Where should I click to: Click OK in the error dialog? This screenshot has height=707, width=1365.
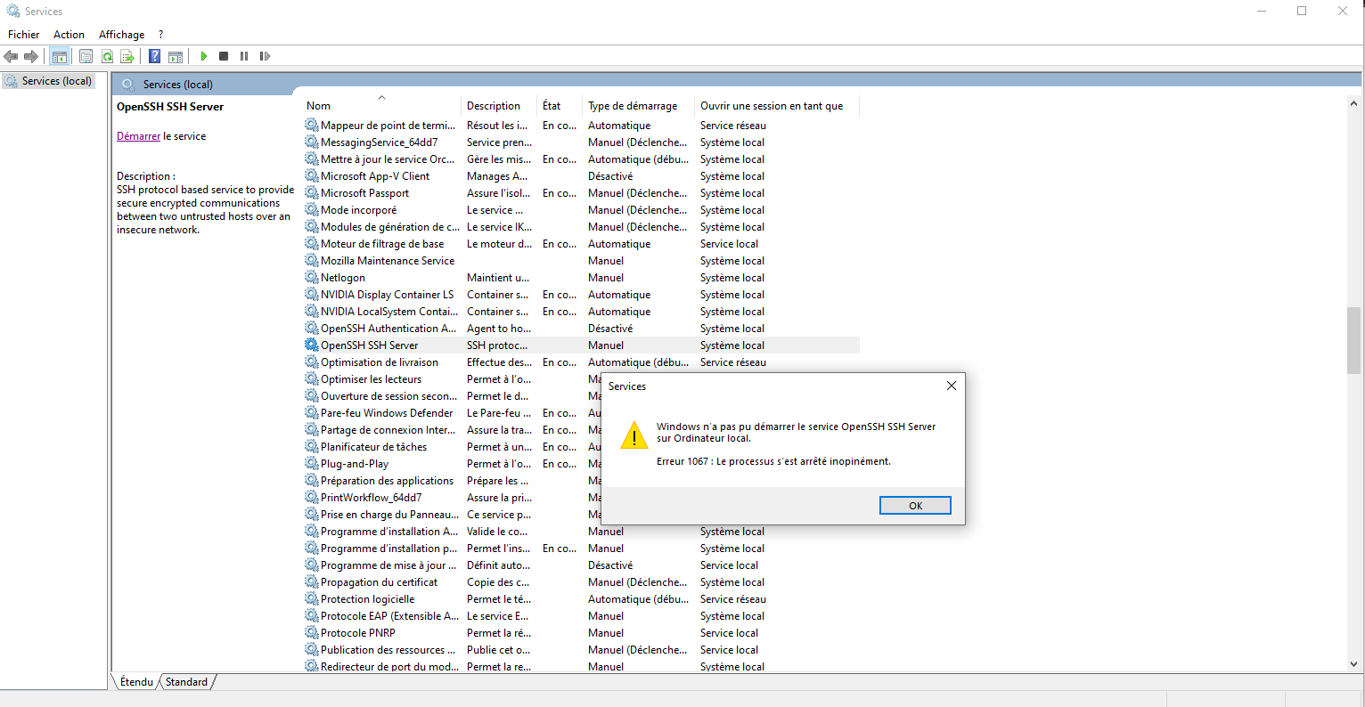[x=915, y=506]
